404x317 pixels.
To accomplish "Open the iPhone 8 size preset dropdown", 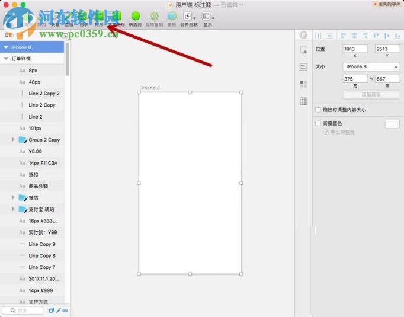I will click(371, 67).
